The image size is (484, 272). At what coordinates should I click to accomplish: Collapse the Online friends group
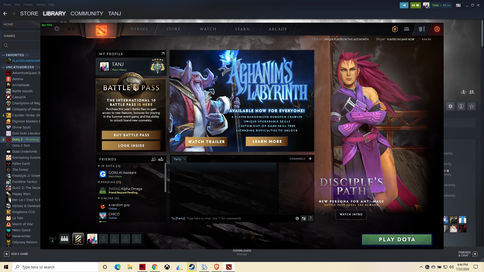(x=99, y=198)
